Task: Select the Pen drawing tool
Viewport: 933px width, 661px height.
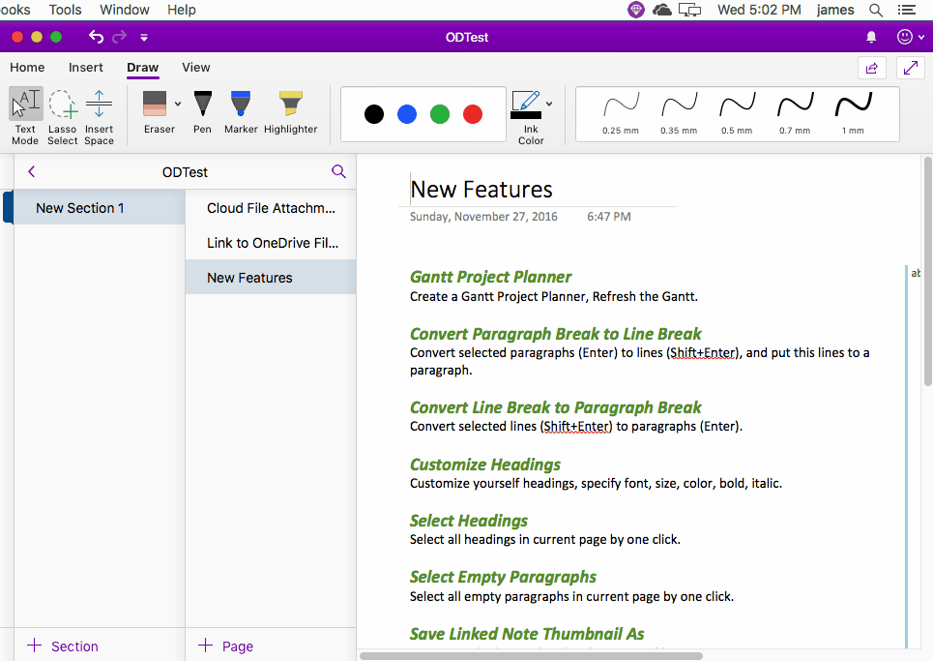Action: tap(202, 112)
